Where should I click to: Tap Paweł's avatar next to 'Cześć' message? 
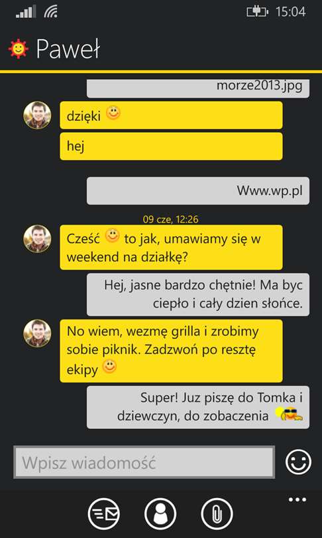(37, 238)
